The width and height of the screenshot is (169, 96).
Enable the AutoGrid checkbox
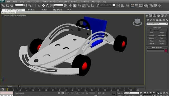pyautogui.click(x=151, y=30)
